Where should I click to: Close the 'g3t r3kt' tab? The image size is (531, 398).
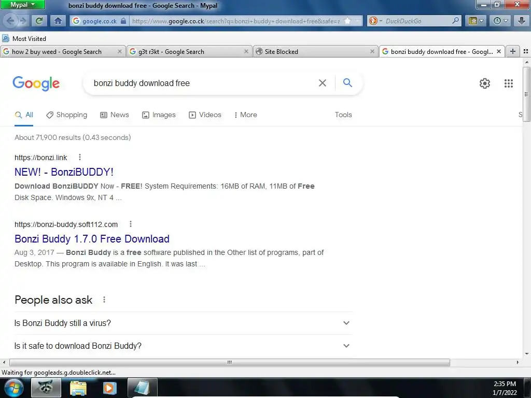click(x=246, y=51)
